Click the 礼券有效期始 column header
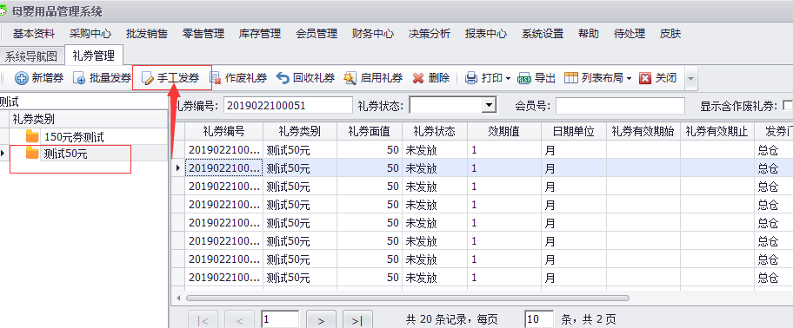This screenshot has height=328, width=793. coord(643,132)
